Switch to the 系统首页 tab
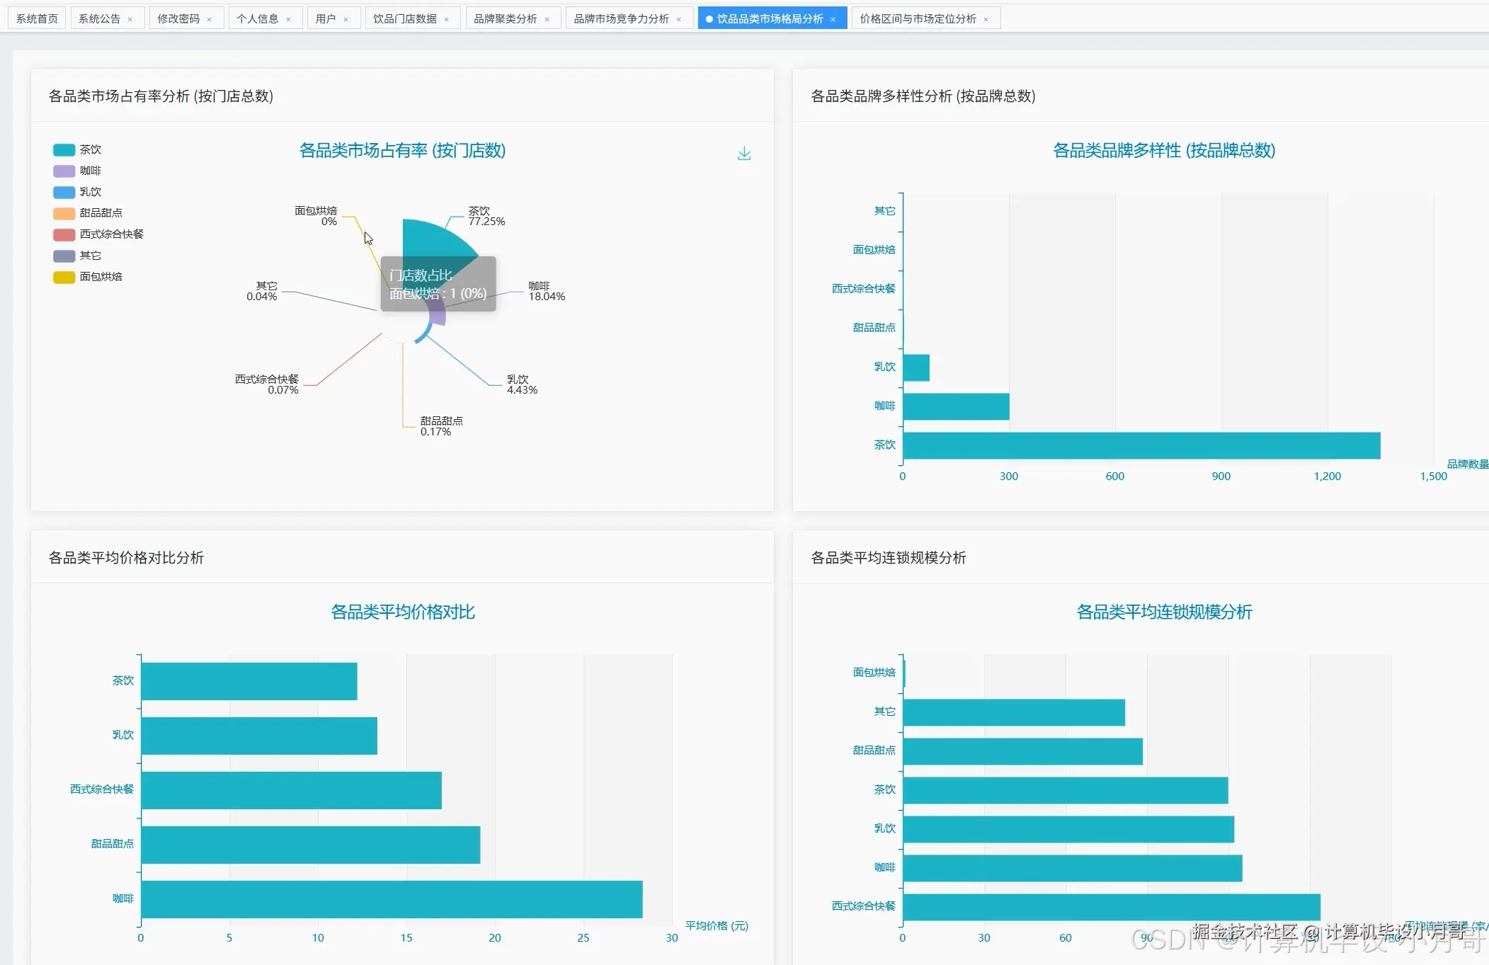The width and height of the screenshot is (1489, 965). tap(37, 19)
